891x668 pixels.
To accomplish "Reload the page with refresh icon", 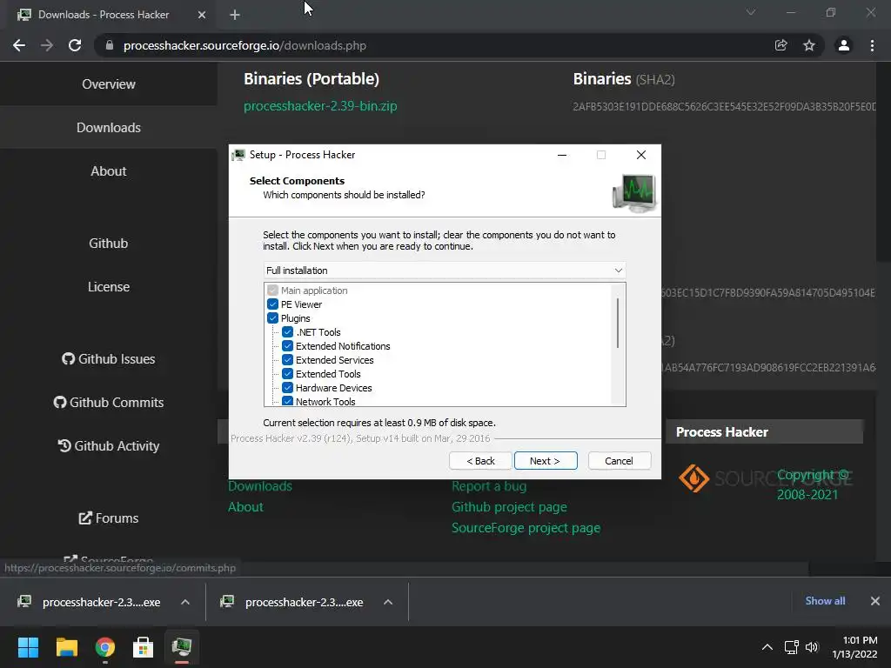I will 75,45.
